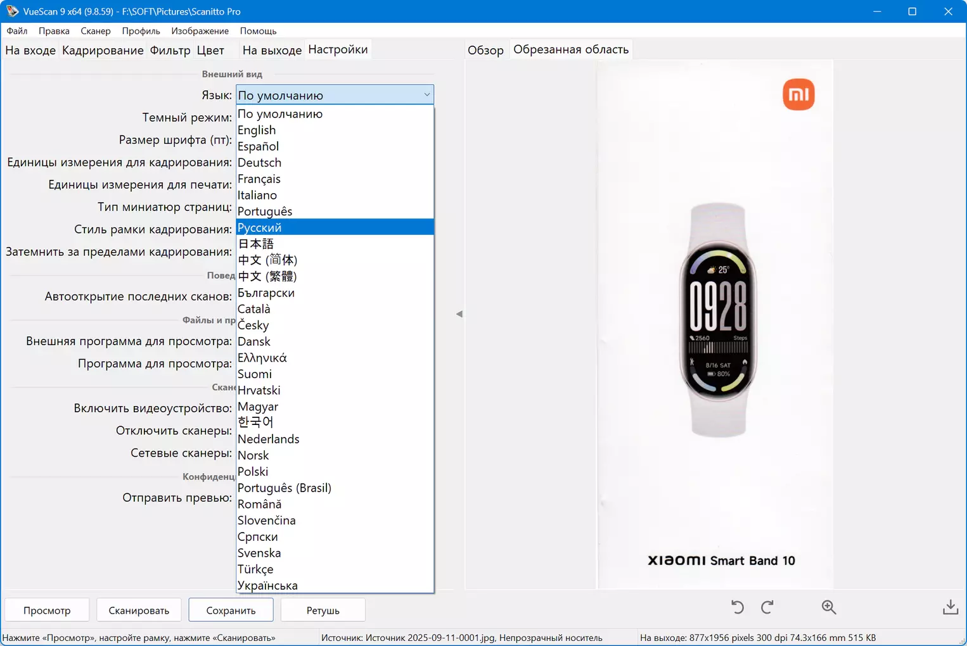Choose Español in the language list
This screenshot has width=967, height=646.
pyautogui.click(x=335, y=146)
